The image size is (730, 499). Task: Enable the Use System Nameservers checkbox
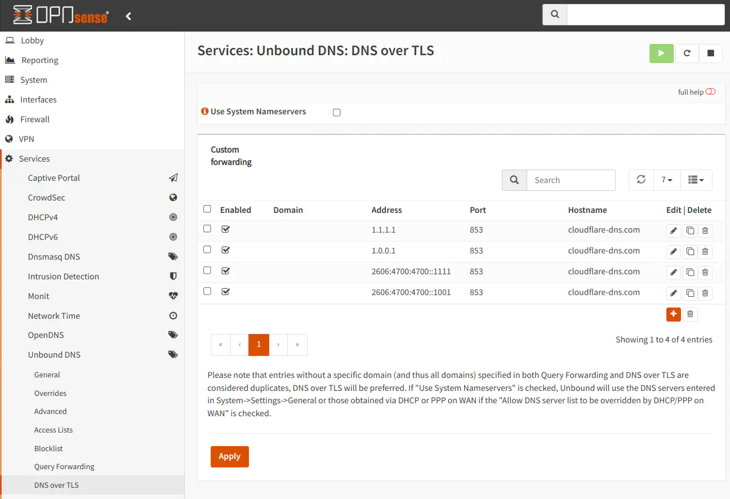337,113
